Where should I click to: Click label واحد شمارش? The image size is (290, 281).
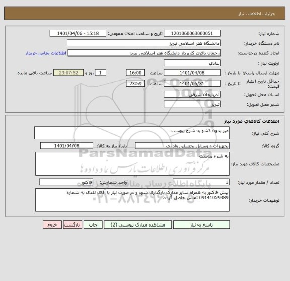[113, 183]
